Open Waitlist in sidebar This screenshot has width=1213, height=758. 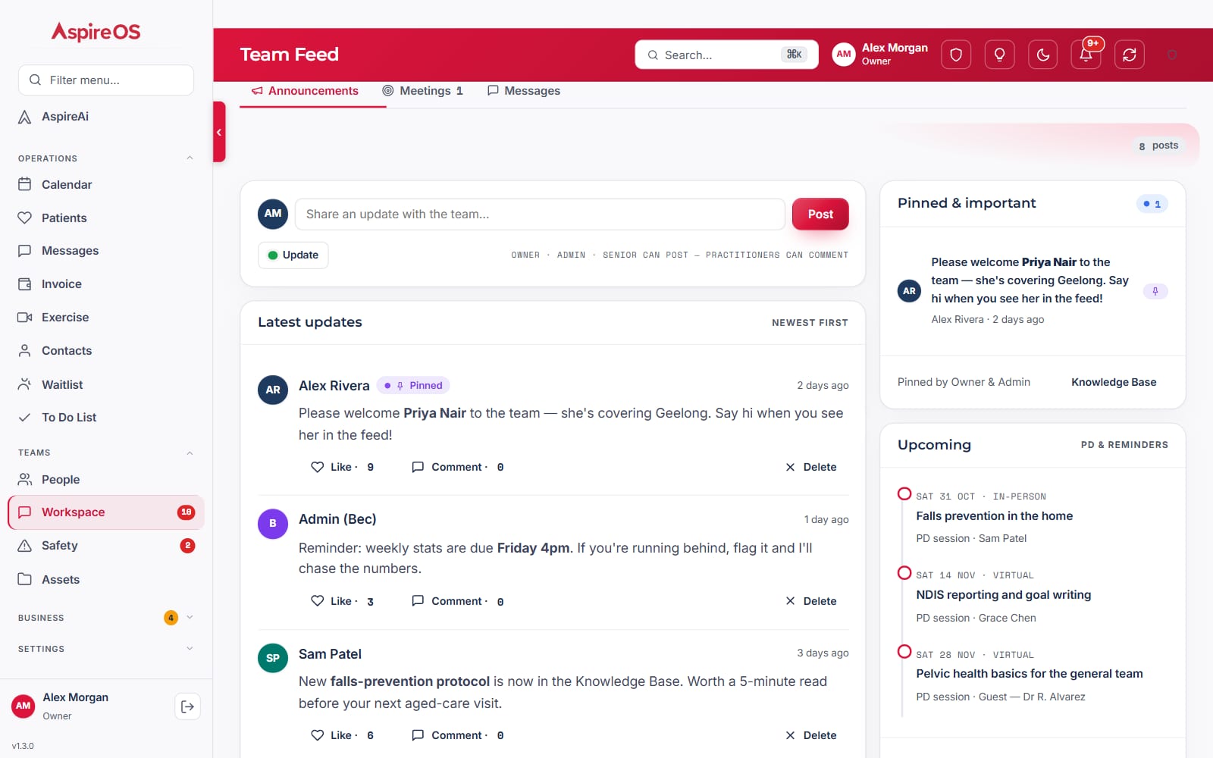click(x=106, y=384)
